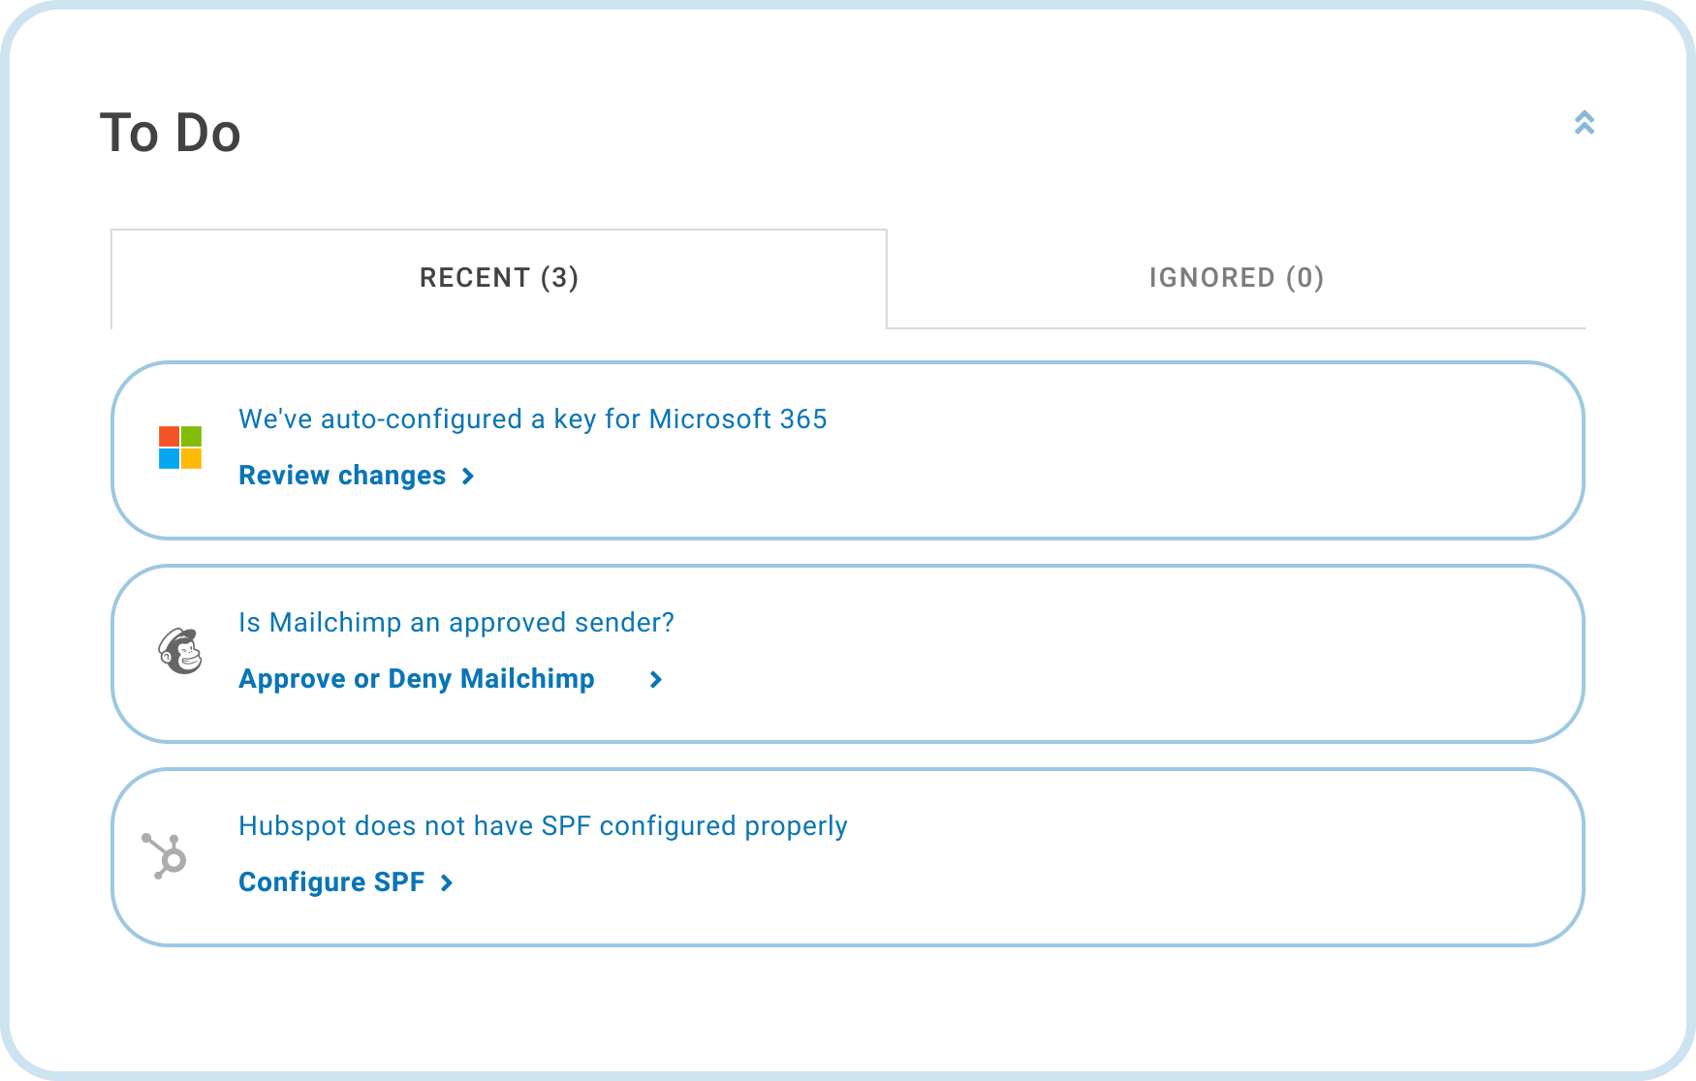Switch to the Recent (3) tab

point(498,278)
